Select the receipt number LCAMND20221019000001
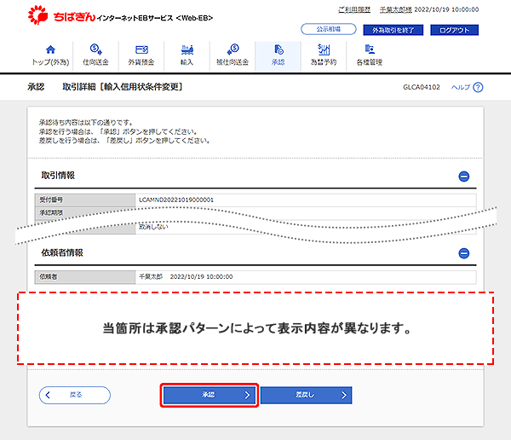 (x=176, y=200)
